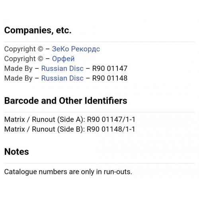The width and height of the screenshot is (199, 199).
Task: Click the Side A runout value R90 01147/1-1
Action: click(x=111, y=119)
